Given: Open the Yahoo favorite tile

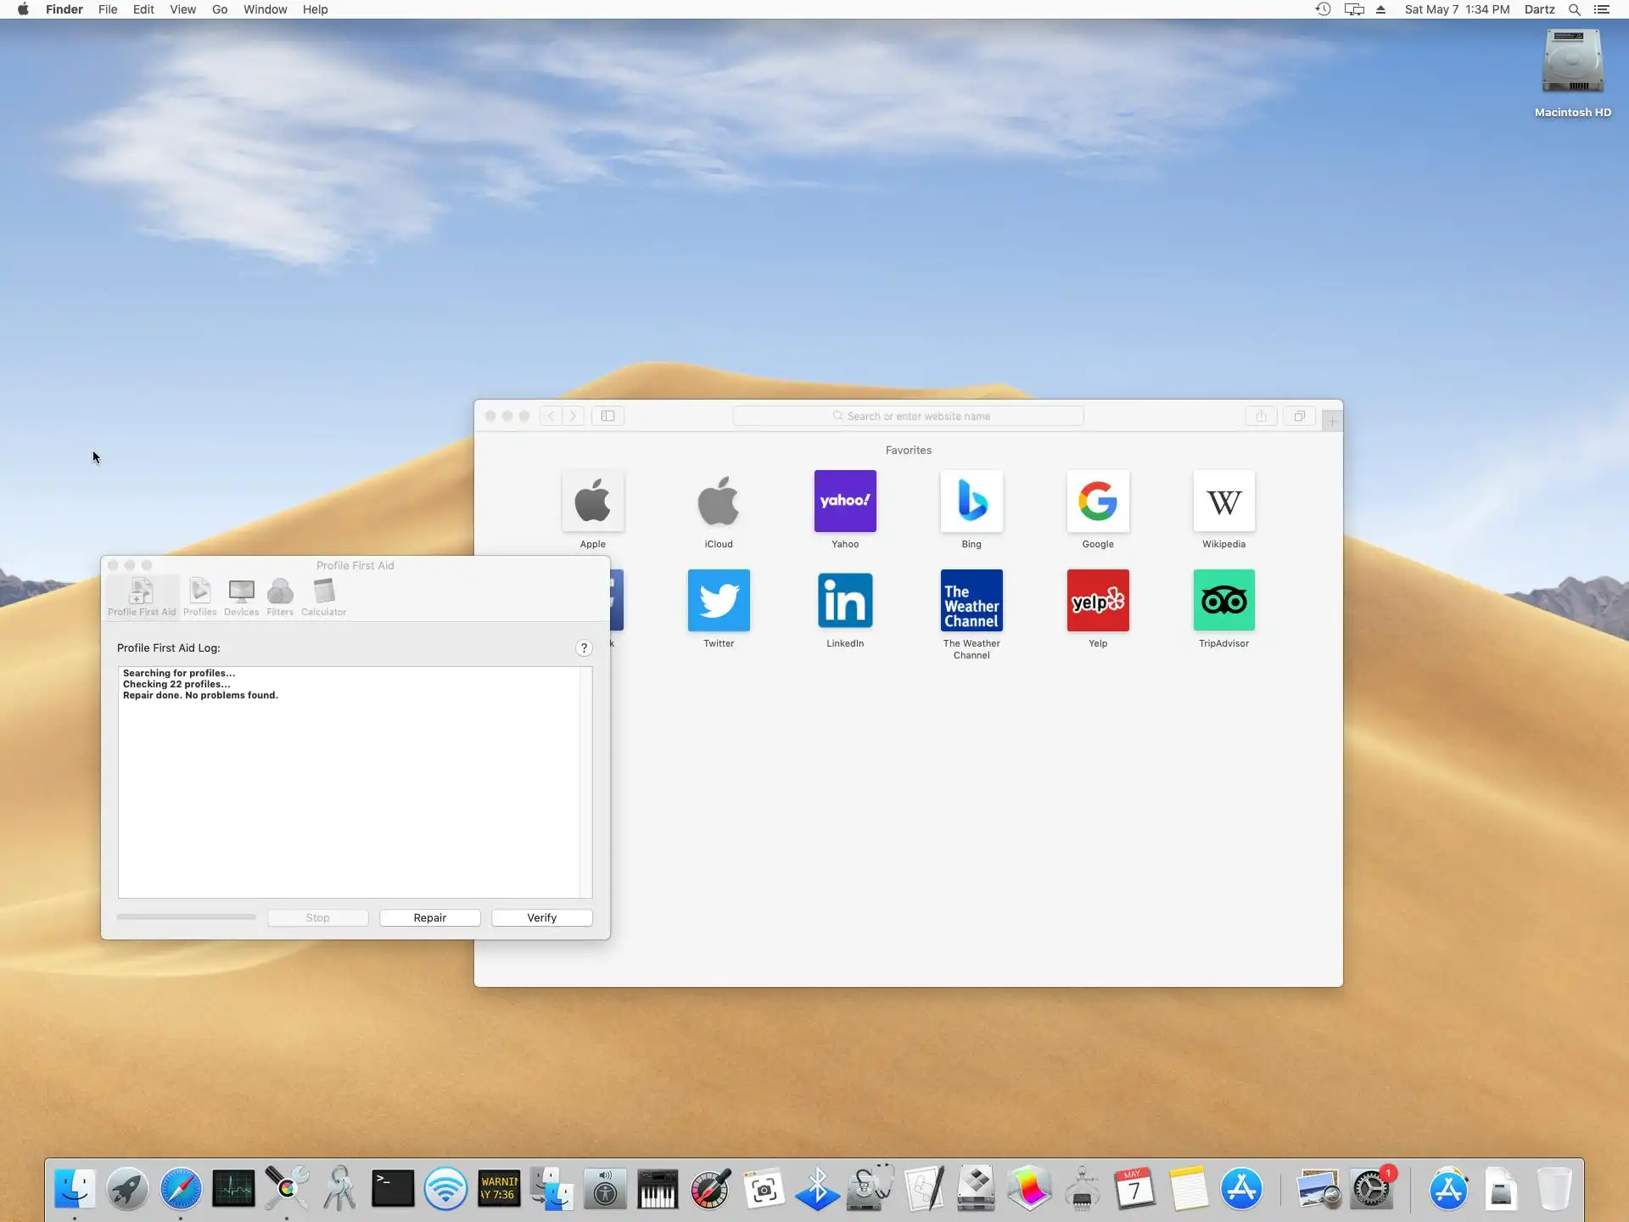Looking at the screenshot, I should (x=844, y=502).
